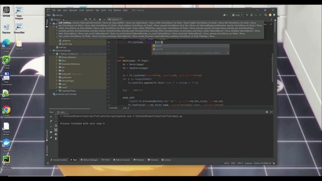Rerun the program with Run panel play icon

(51, 117)
